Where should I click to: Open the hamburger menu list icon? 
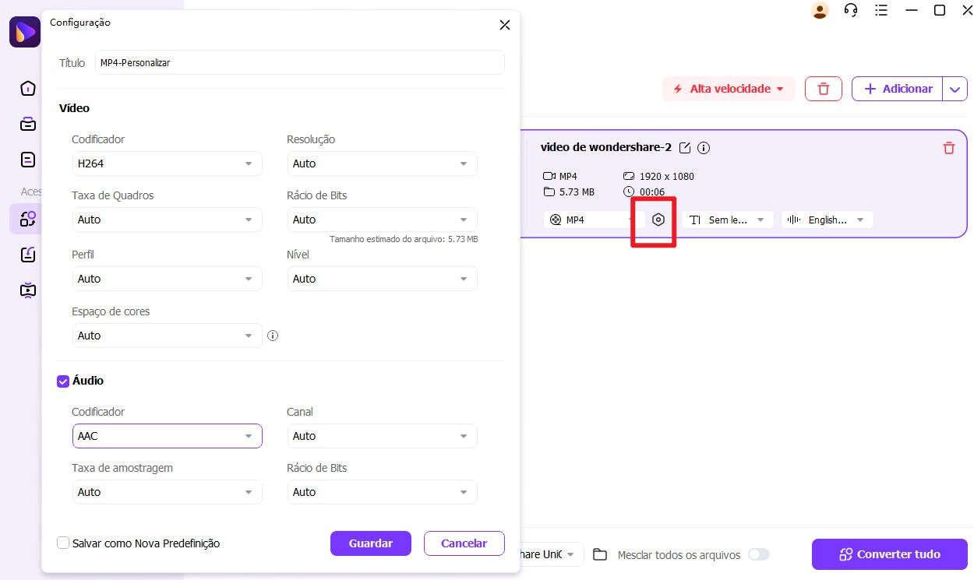click(x=882, y=10)
